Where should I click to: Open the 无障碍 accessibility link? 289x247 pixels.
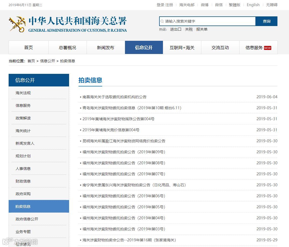click(x=272, y=5)
